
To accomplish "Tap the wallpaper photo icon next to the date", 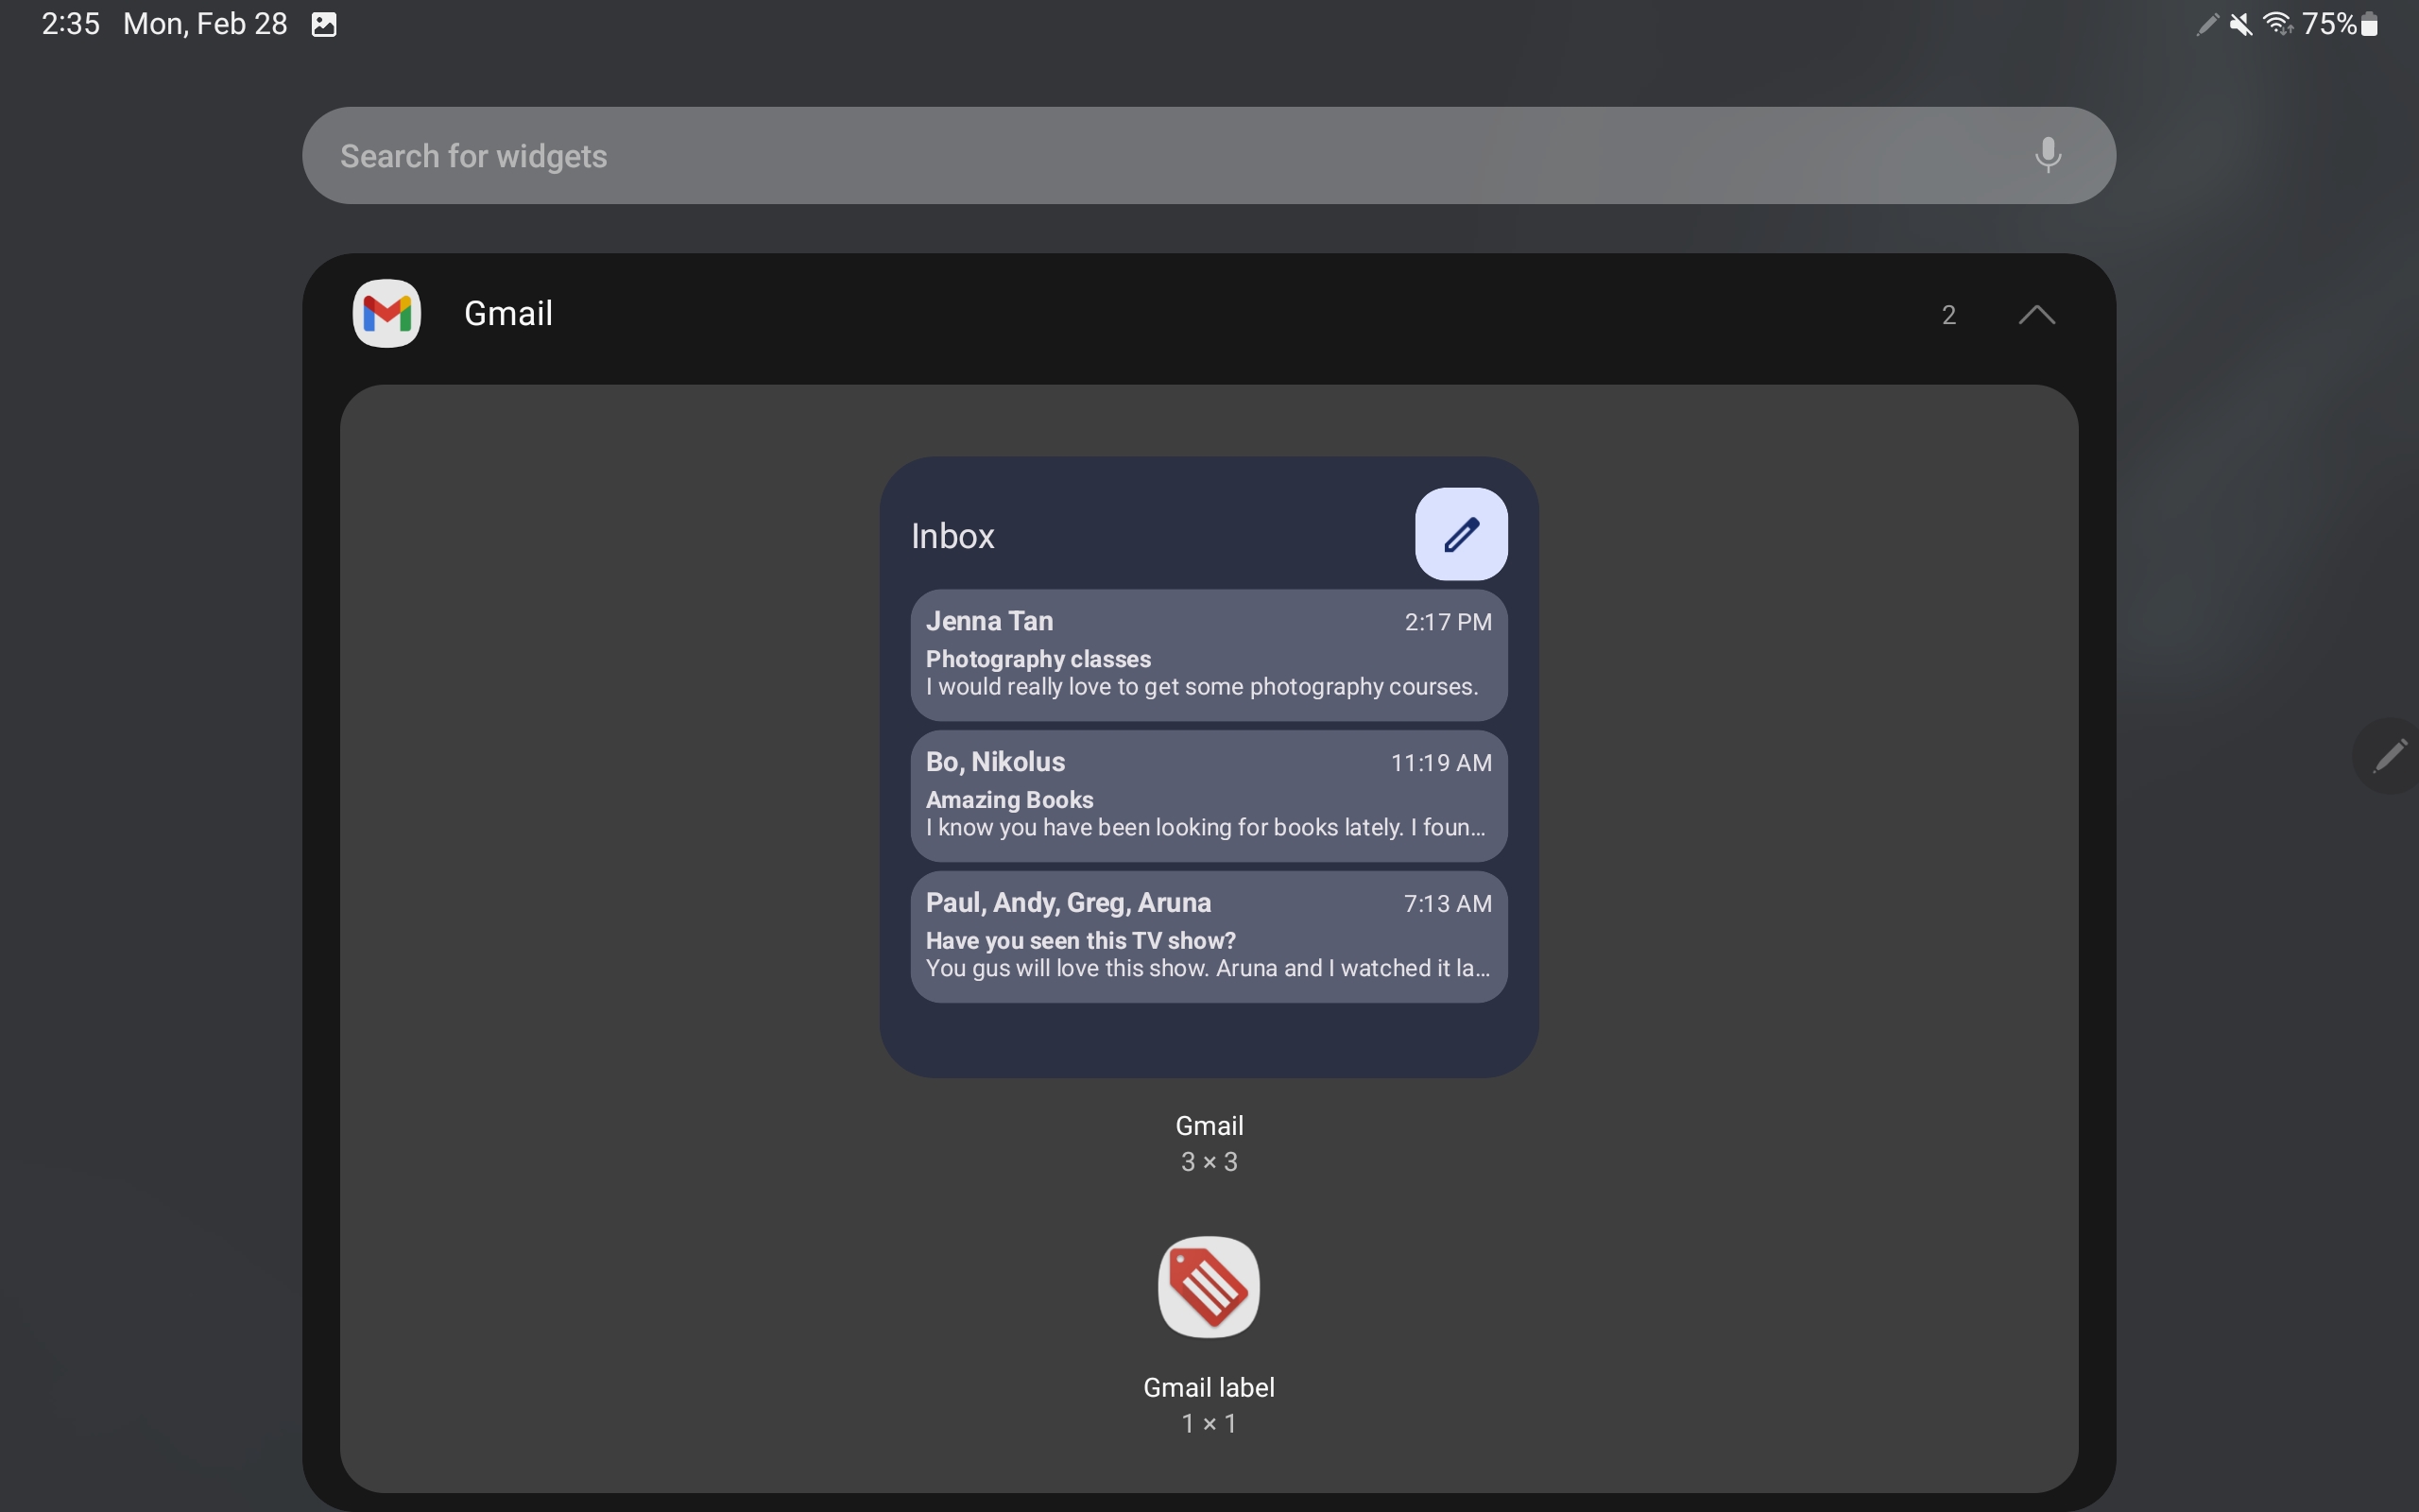I will click(323, 24).
